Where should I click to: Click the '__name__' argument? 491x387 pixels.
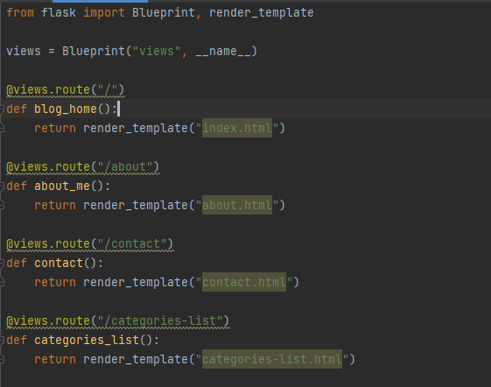(x=223, y=51)
